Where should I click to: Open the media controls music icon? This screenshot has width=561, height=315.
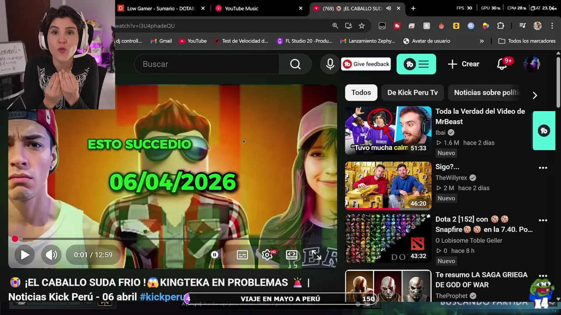click(x=522, y=26)
